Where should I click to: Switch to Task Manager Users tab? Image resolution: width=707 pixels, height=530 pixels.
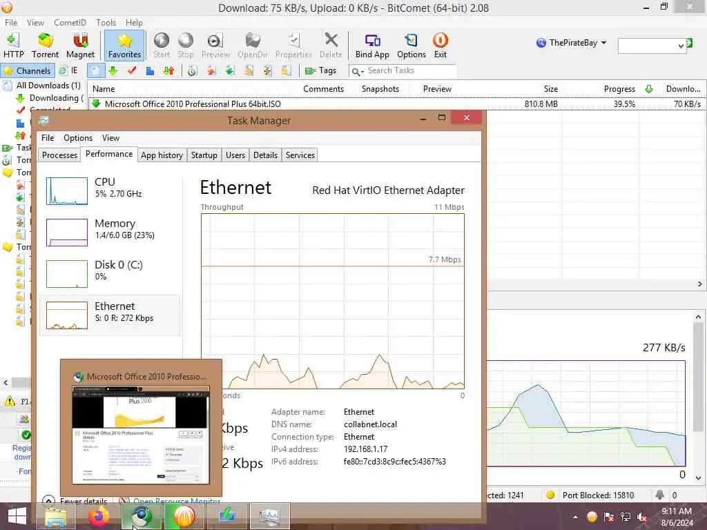click(x=235, y=155)
